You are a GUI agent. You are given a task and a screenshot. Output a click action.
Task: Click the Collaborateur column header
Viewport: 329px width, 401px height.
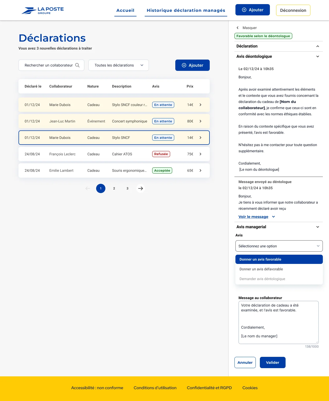click(x=61, y=86)
